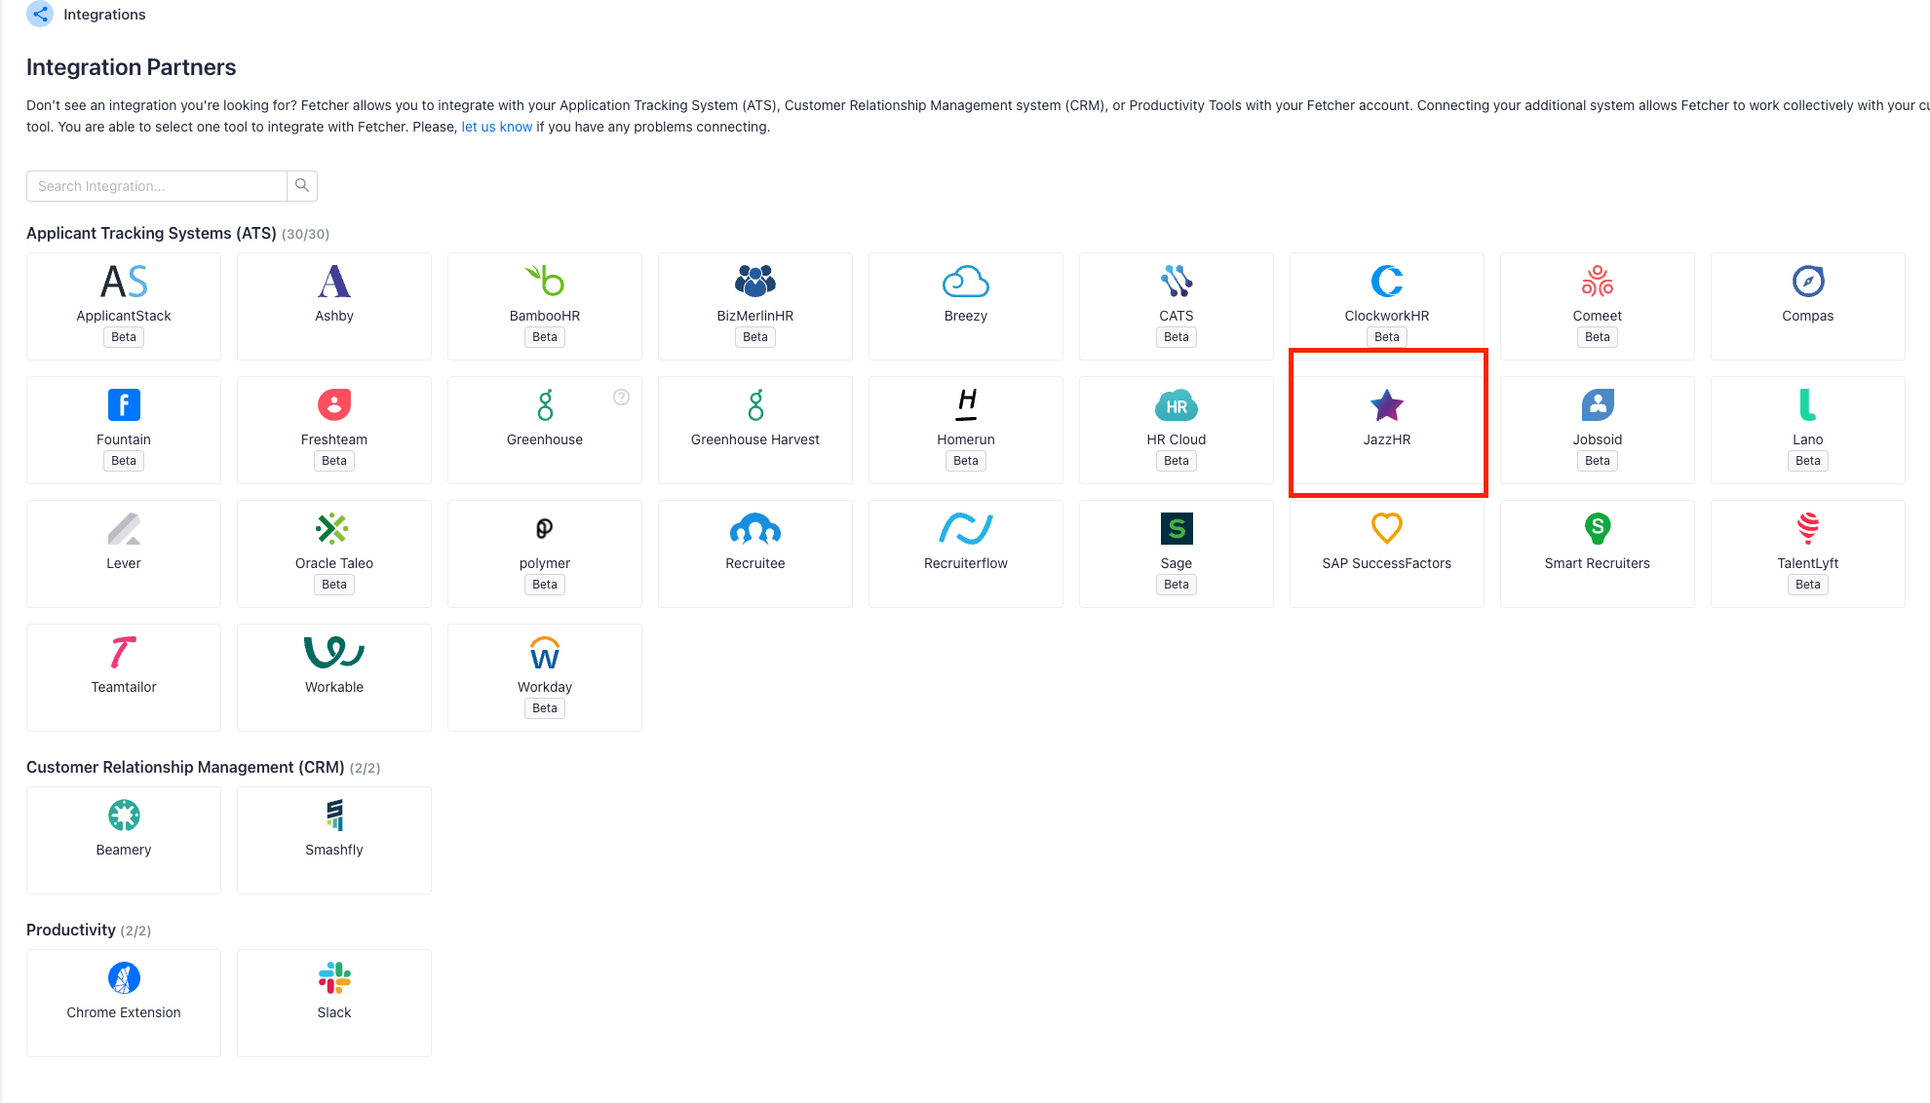Select the Workday integration logo
The height and width of the screenshot is (1103, 1930).
pos(545,652)
